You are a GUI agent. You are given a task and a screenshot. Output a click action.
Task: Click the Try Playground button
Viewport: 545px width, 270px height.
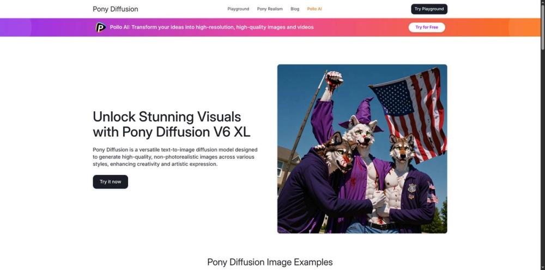tap(429, 9)
